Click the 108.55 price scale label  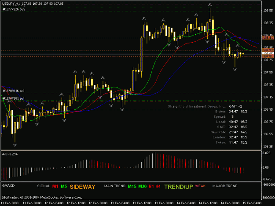pyautogui.click(x=268, y=11)
